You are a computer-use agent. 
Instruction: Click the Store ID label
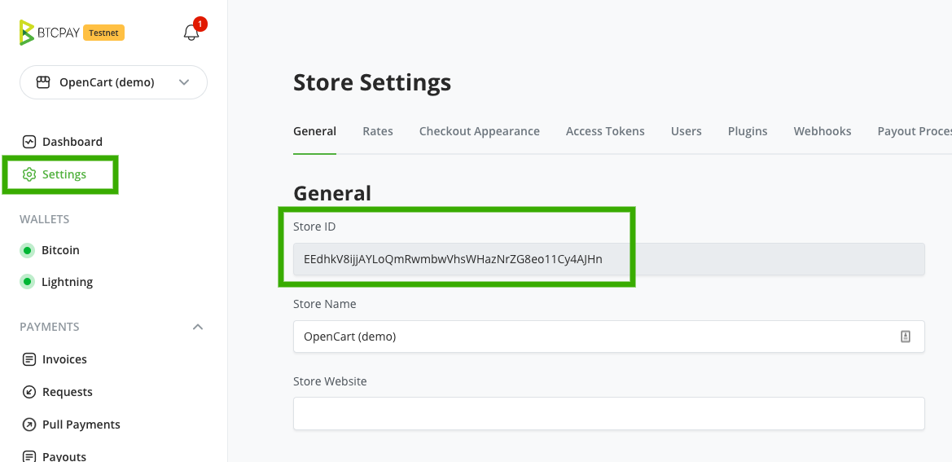tap(314, 227)
